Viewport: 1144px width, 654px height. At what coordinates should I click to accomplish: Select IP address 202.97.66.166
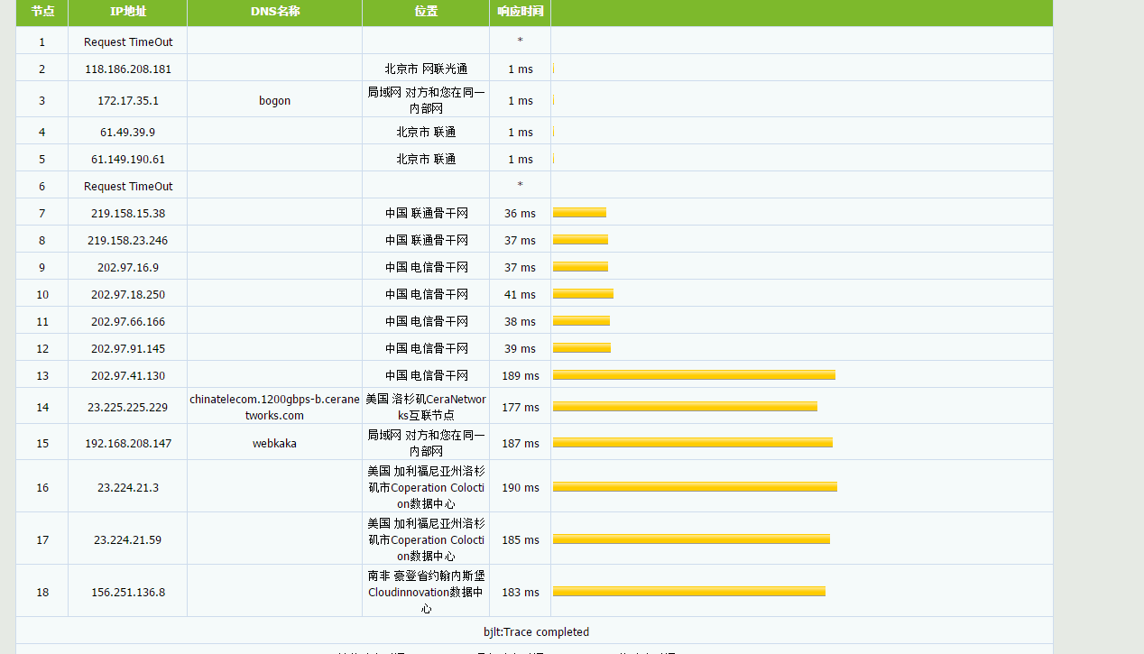click(x=128, y=322)
